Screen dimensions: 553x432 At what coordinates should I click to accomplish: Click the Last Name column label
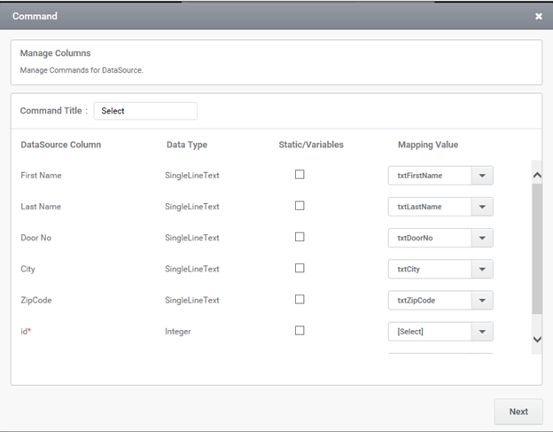tap(41, 207)
